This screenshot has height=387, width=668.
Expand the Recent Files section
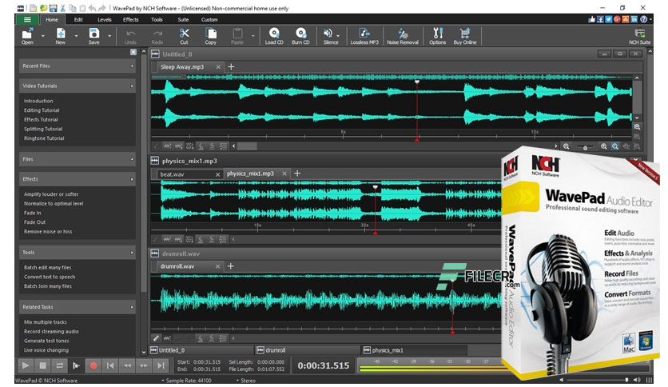[x=133, y=66]
